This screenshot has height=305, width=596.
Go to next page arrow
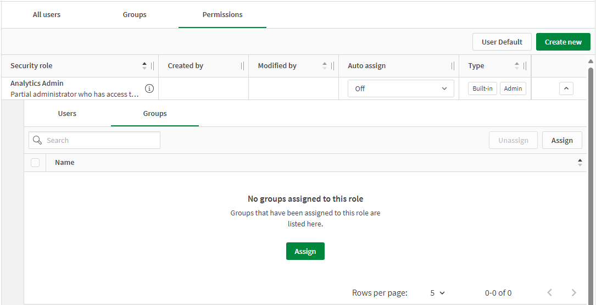pyautogui.click(x=573, y=293)
